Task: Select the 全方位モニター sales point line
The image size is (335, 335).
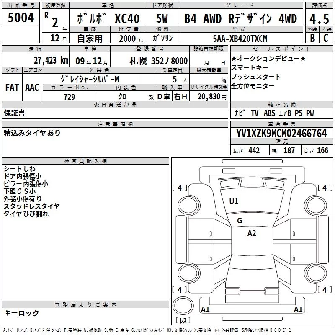Action: (x=253, y=86)
